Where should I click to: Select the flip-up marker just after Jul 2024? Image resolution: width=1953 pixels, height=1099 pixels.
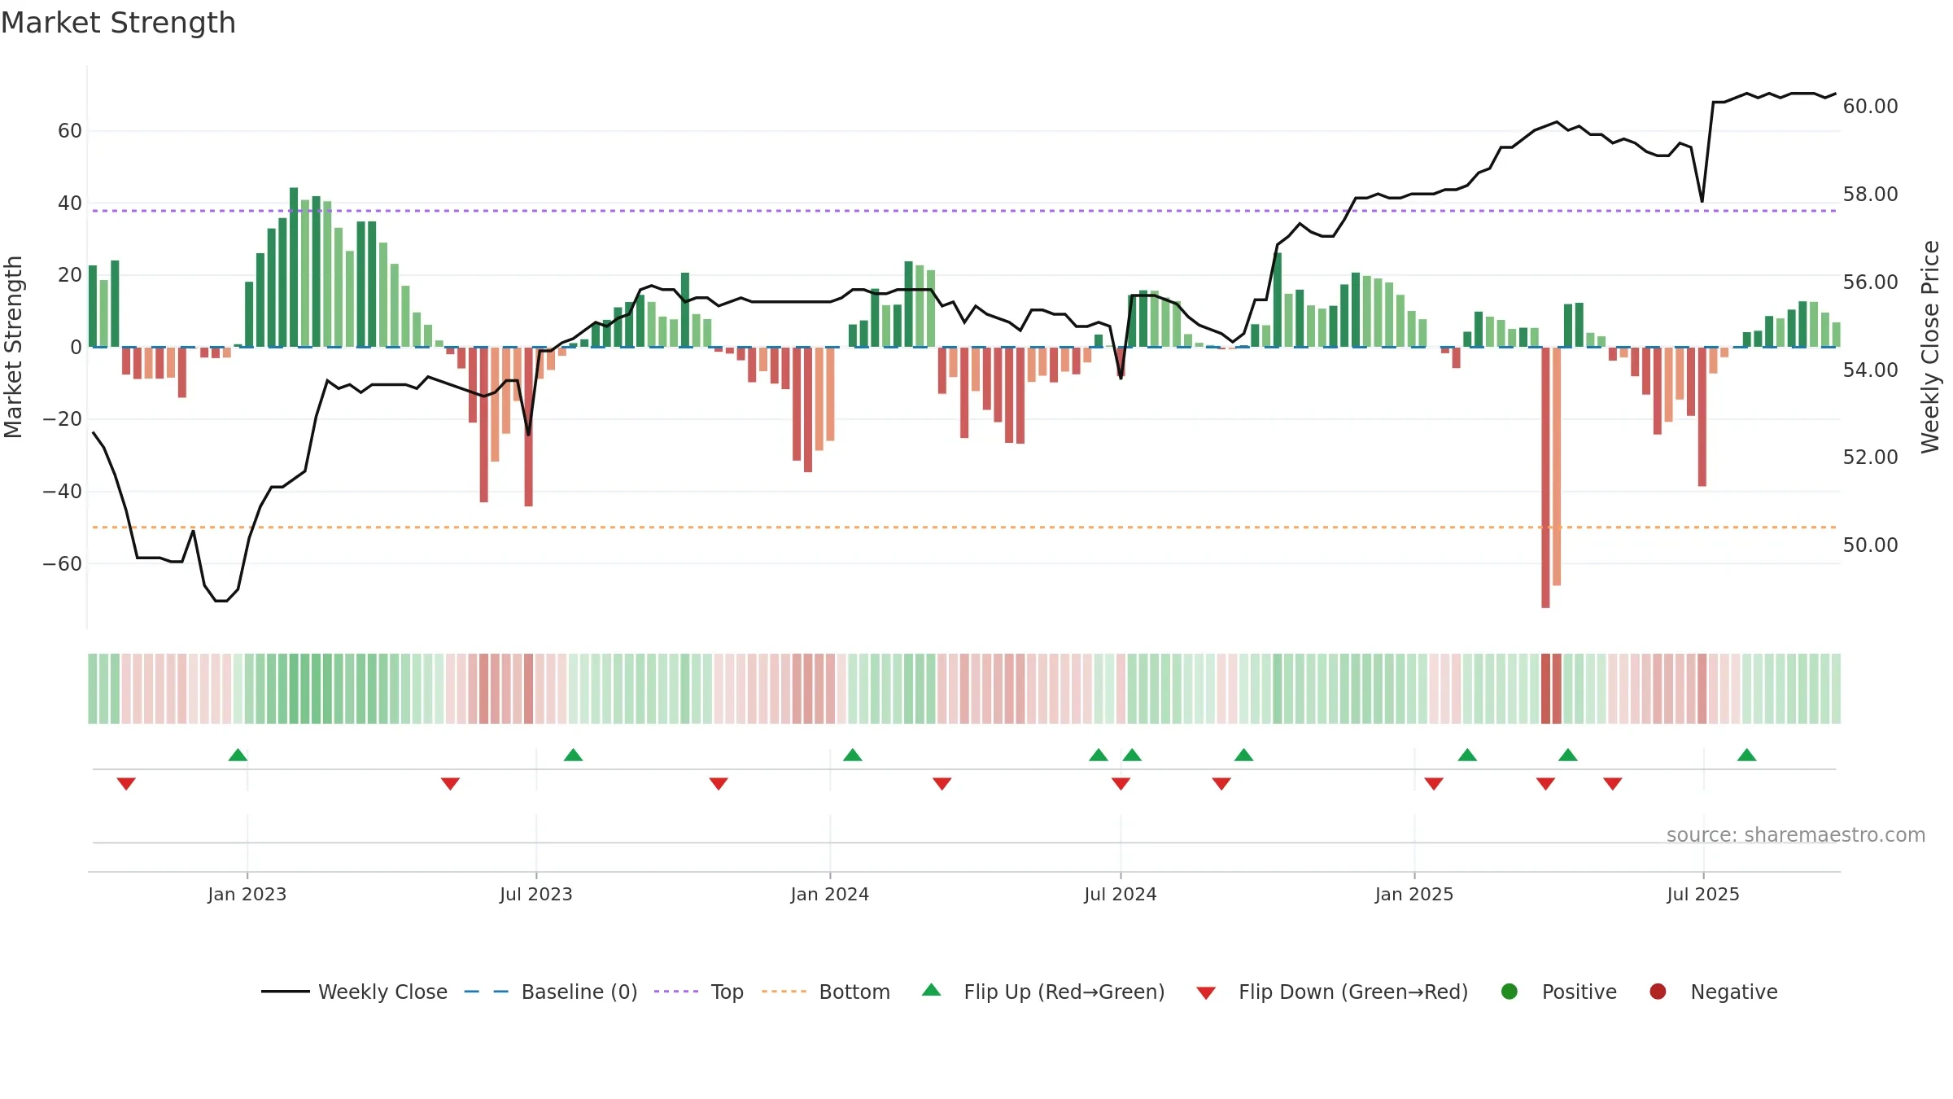coord(1132,755)
